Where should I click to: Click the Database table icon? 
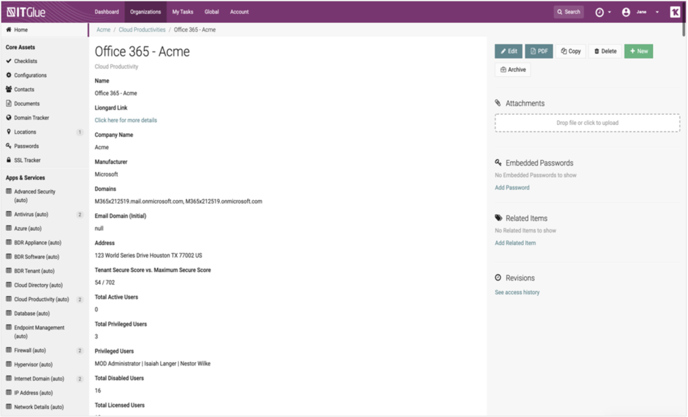(8, 313)
